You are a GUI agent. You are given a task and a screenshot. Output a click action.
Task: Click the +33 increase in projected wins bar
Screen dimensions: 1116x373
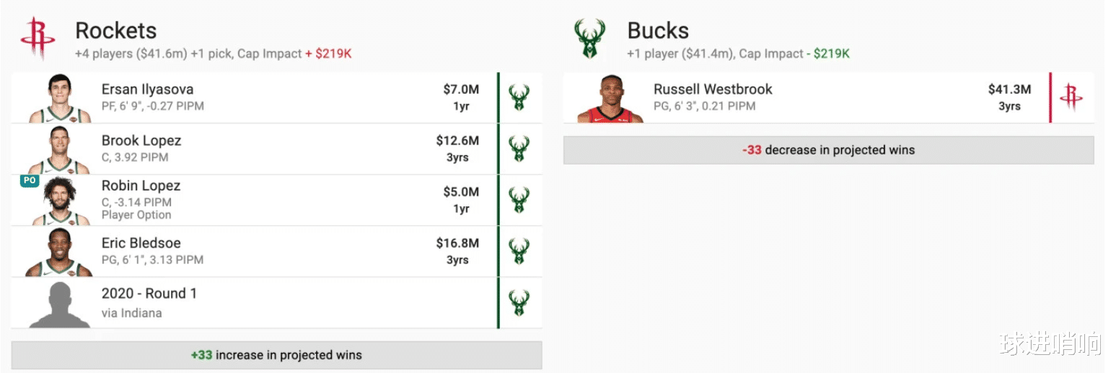276,355
